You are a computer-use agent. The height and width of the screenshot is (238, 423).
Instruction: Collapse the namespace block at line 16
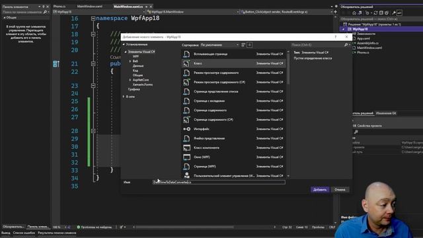[x=93, y=19]
